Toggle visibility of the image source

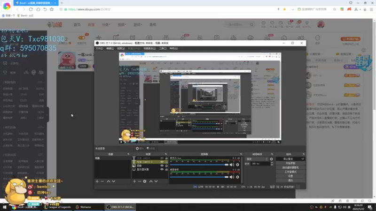coord(162,166)
